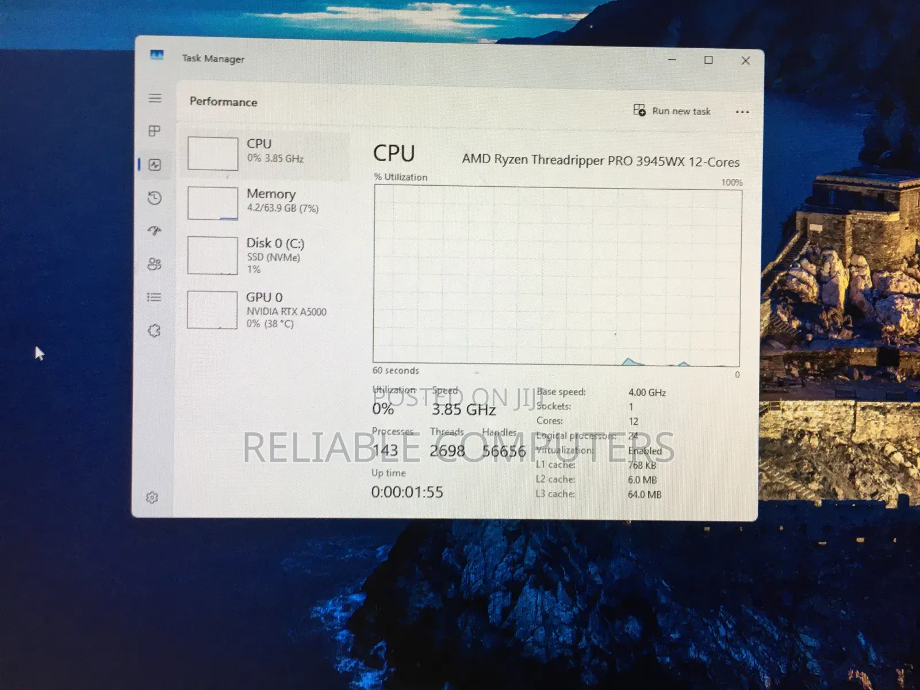The width and height of the screenshot is (920, 690).
Task: Open the Services page icon
Action: [x=154, y=331]
